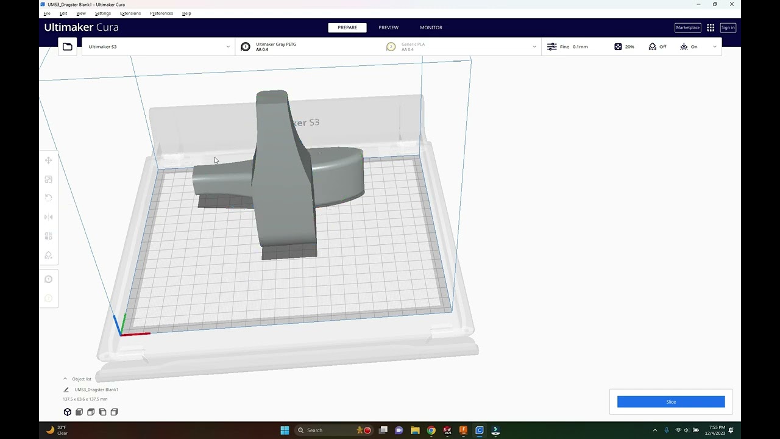Click the notification bell in system tray
This screenshot has width=780, height=439.
[x=731, y=430]
